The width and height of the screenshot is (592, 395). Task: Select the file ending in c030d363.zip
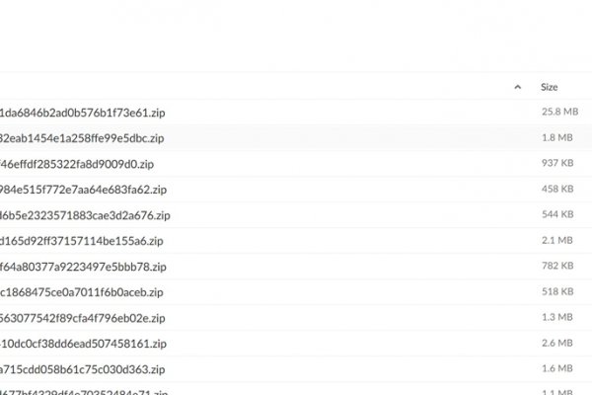[x=82, y=369]
